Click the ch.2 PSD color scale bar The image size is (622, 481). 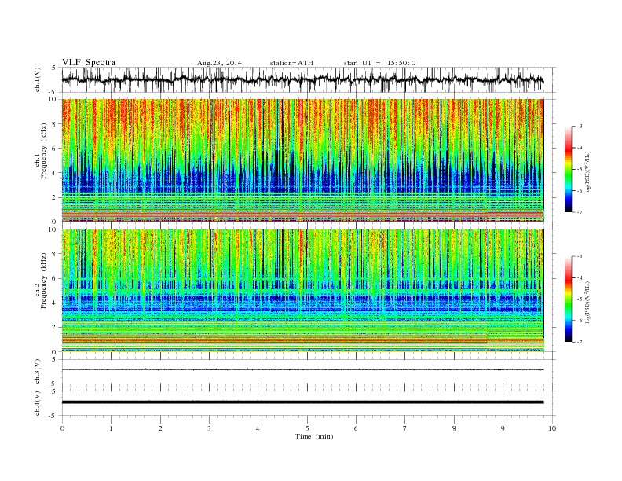pyautogui.click(x=569, y=299)
